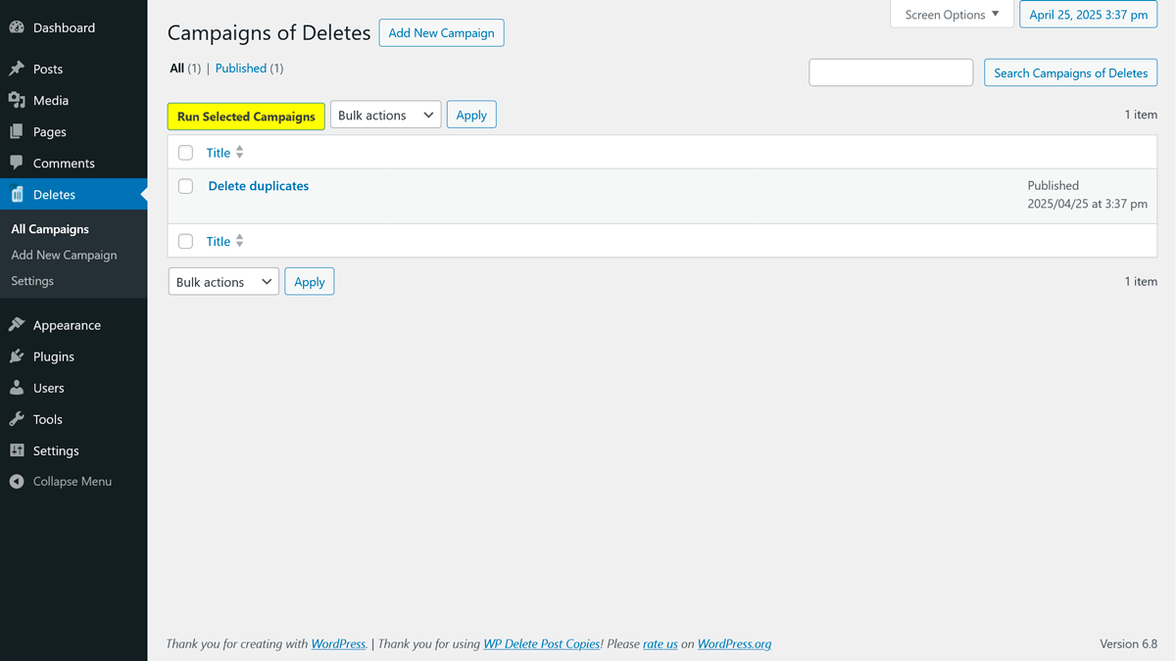The height and width of the screenshot is (661, 1176).
Task: Click the Posts pushpin icon
Action: point(17,69)
